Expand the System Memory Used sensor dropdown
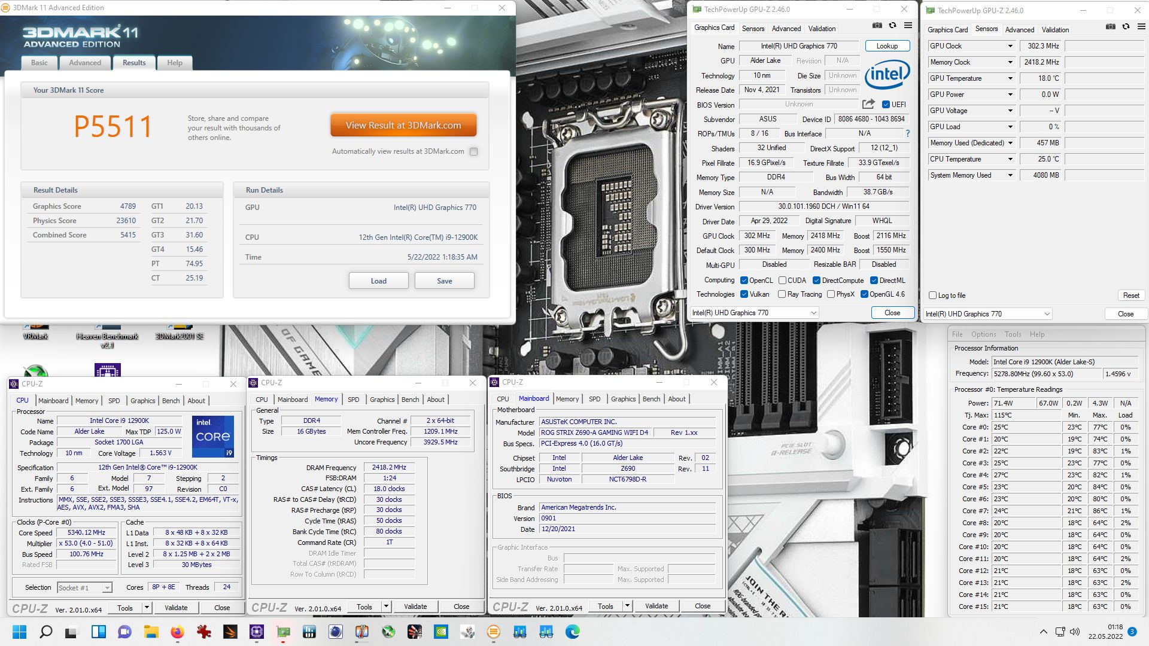 coord(1010,175)
